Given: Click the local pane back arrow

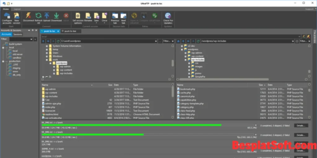Looking at the screenshot, I should pos(48,41).
